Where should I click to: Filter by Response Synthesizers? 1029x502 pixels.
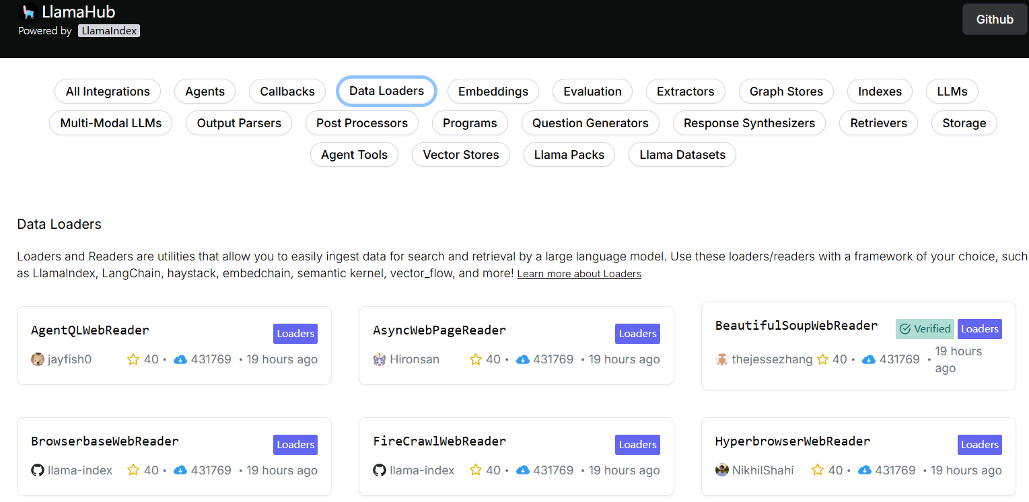[750, 123]
